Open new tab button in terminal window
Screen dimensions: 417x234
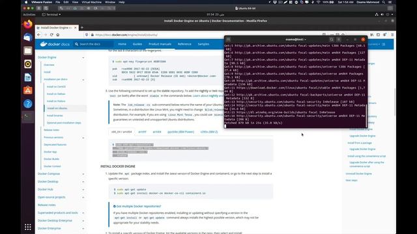[x=228, y=39]
